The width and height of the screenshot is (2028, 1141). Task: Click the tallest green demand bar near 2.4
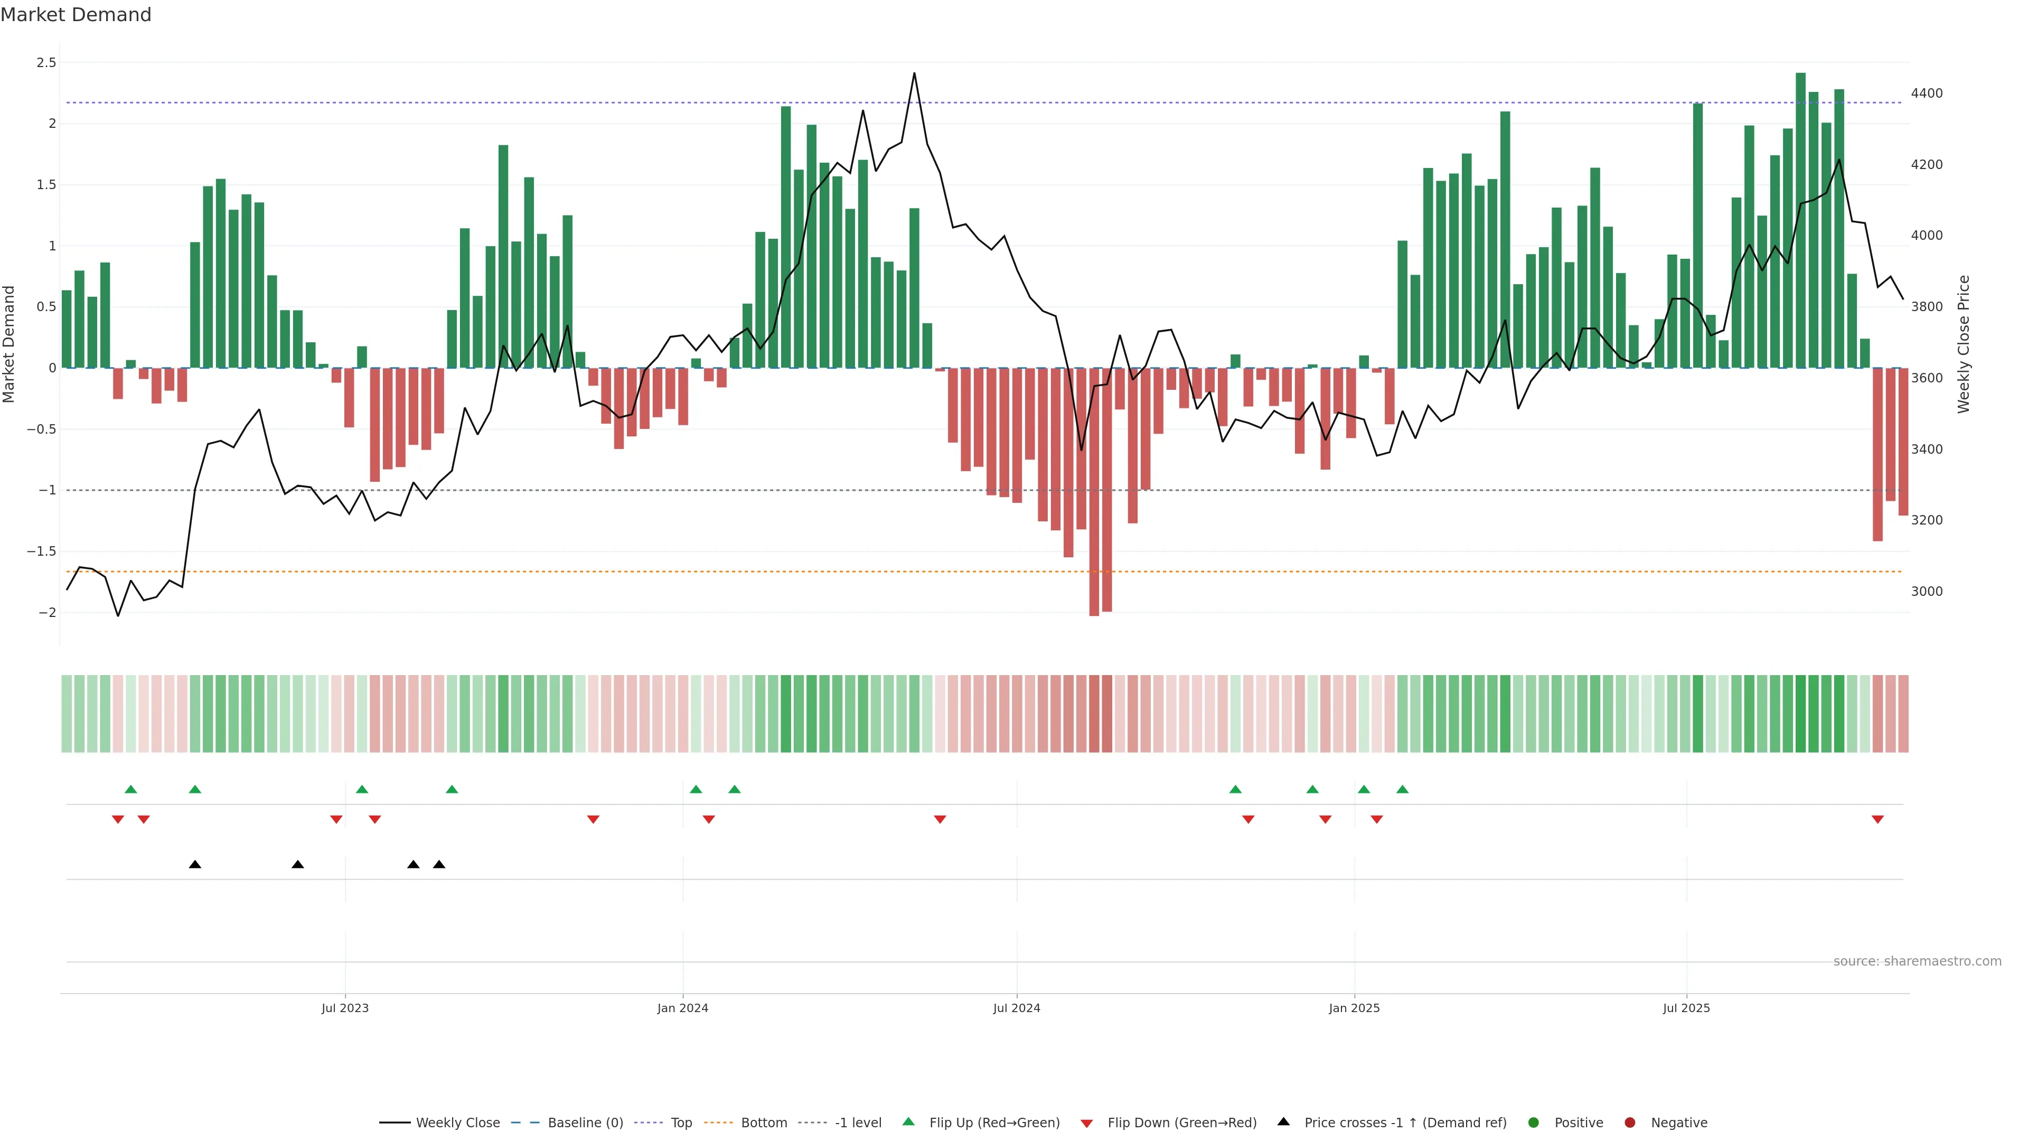click(x=1800, y=220)
